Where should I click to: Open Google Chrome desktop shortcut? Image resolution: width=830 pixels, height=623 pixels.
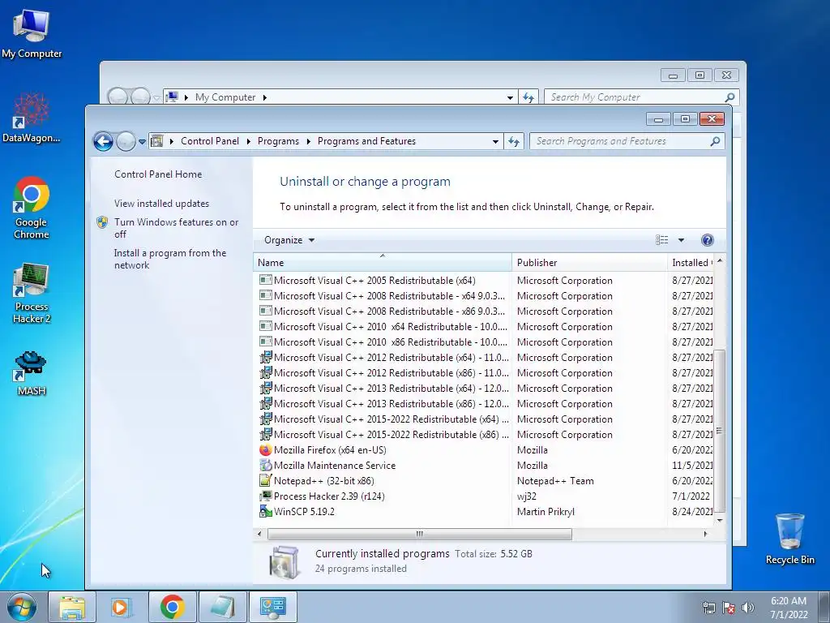32,207
